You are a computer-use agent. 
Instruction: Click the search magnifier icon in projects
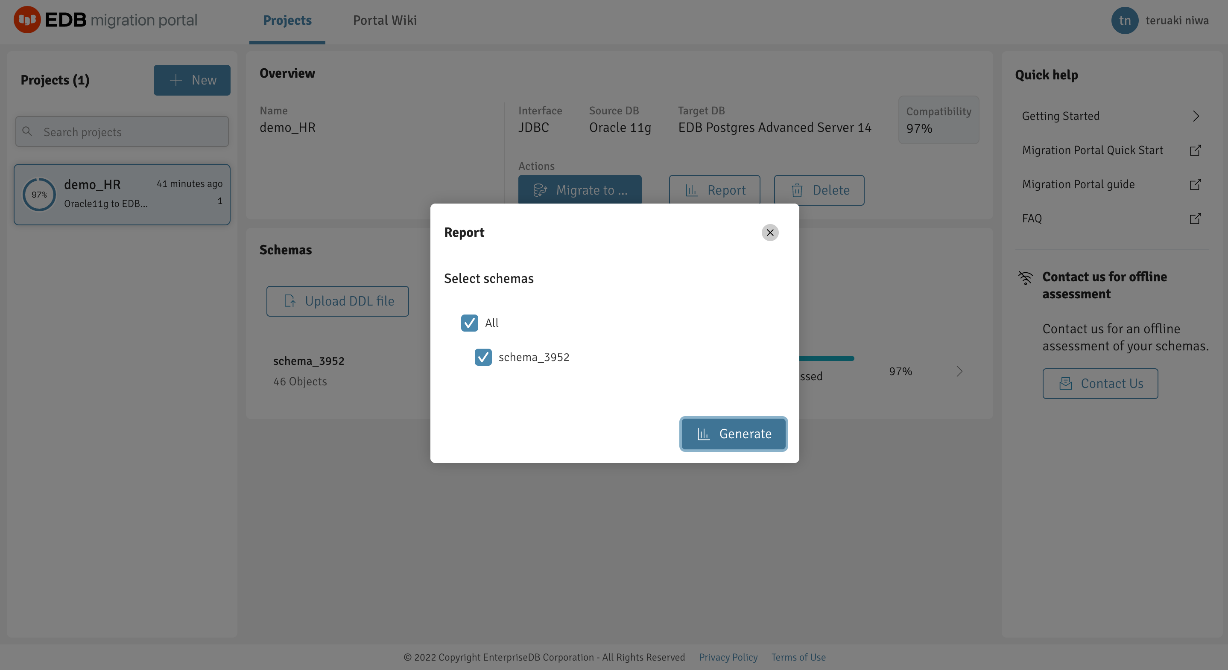click(x=27, y=131)
